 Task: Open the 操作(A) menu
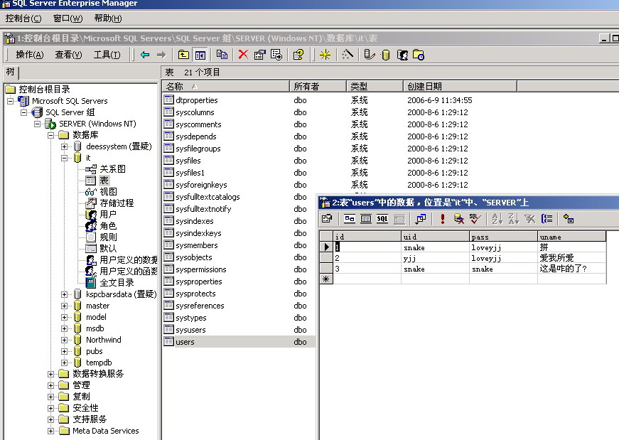coord(30,55)
